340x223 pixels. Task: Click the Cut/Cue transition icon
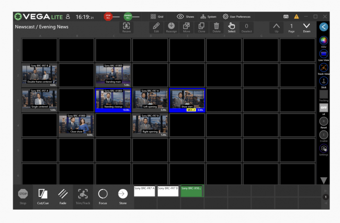43,194
